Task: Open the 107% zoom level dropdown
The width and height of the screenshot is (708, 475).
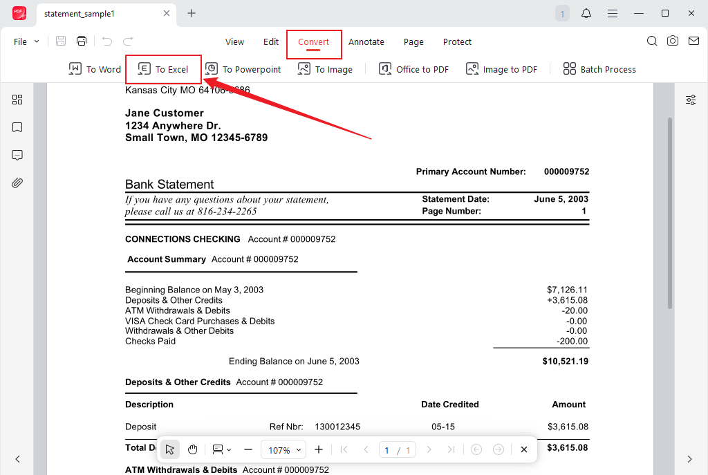Action: [283, 449]
